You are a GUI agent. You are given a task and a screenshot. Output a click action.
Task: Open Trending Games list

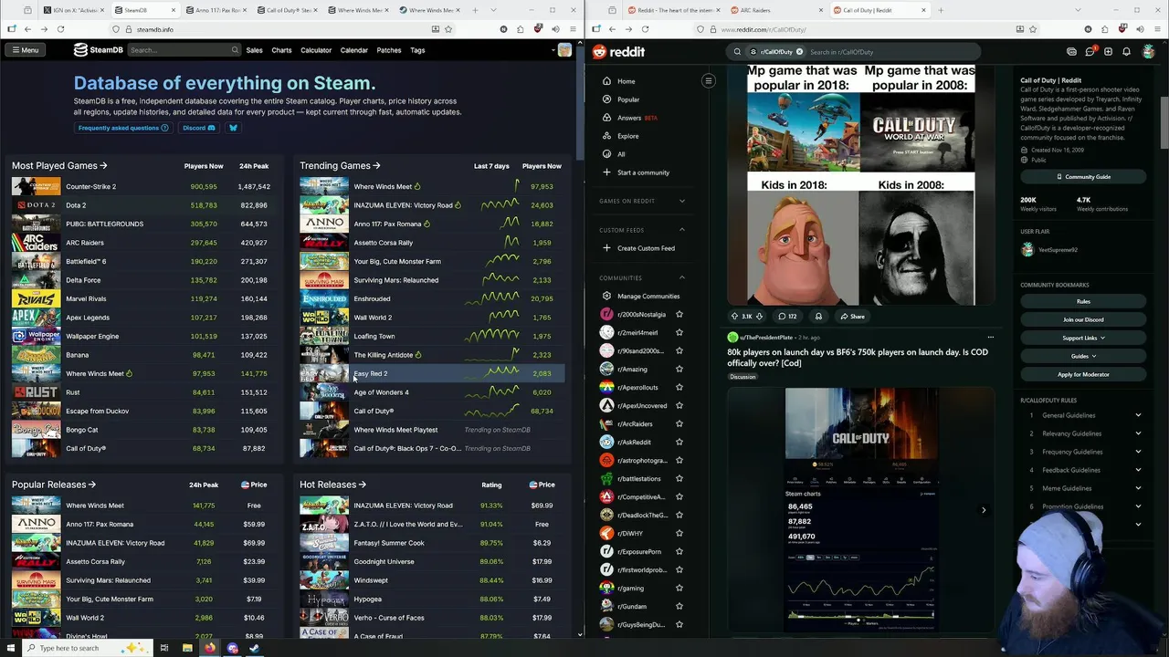click(341, 166)
